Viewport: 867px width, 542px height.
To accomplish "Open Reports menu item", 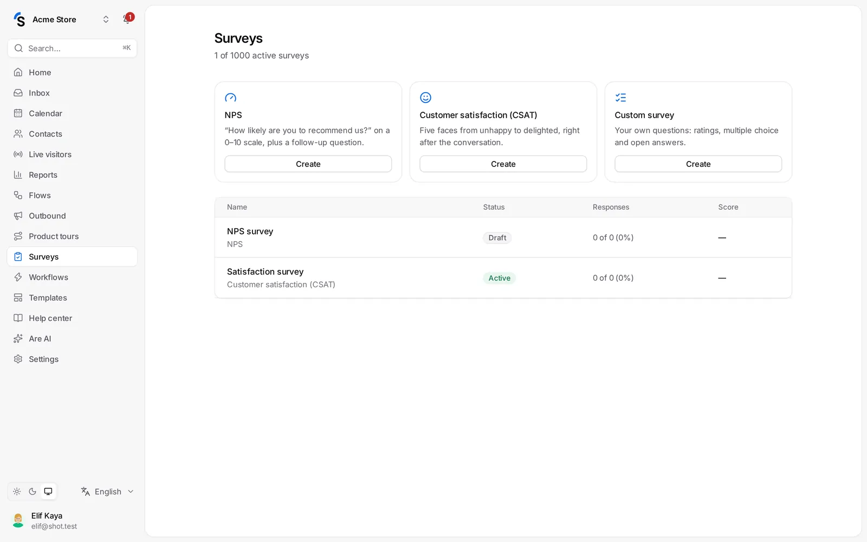I will coord(72,175).
